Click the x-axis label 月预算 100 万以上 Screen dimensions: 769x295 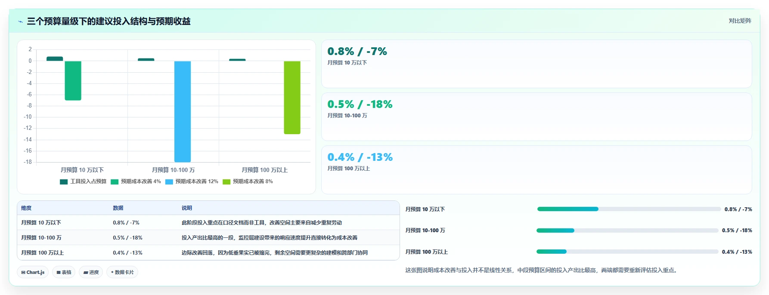(x=264, y=170)
